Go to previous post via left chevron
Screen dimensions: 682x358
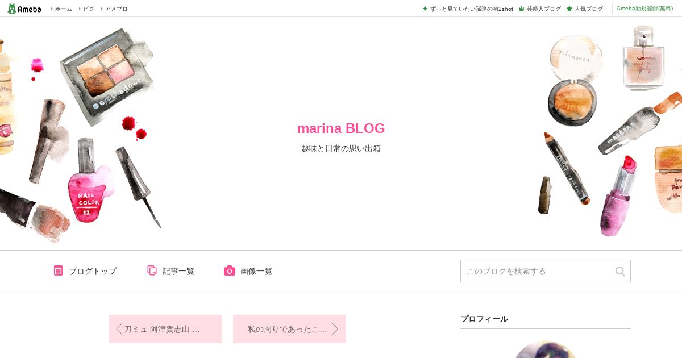coord(119,329)
